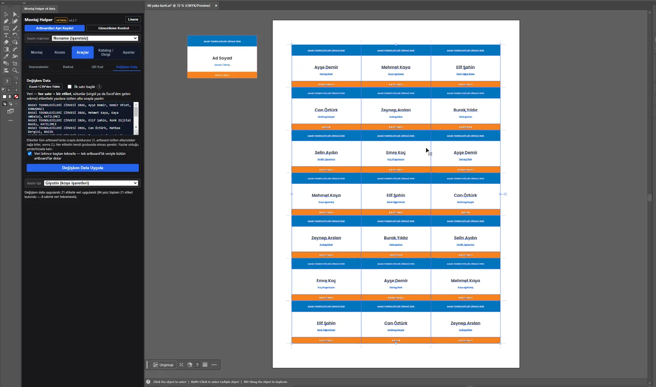Click the globe icon in contextual task bar

pyautogui.click(x=190, y=365)
